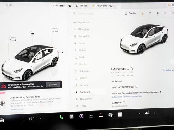Open the Schedule settings menu

pyautogui.click(x=82, y=71)
